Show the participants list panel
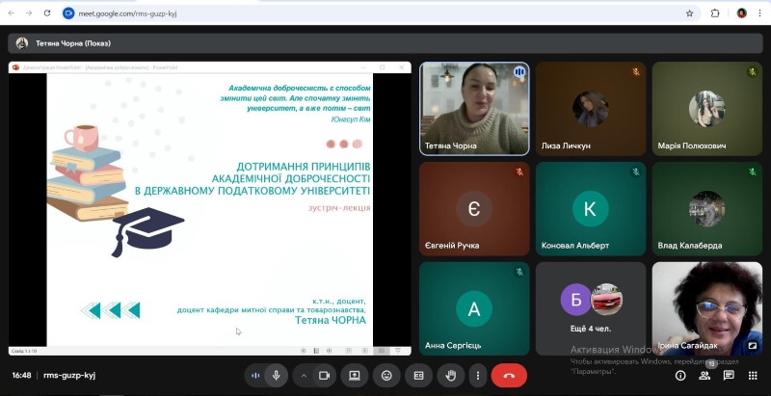 click(x=705, y=375)
